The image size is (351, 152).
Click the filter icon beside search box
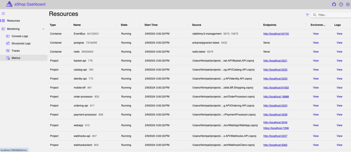tap(307, 15)
